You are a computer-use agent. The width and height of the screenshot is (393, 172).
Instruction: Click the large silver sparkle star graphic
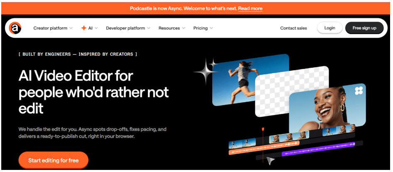pos(206,72)
